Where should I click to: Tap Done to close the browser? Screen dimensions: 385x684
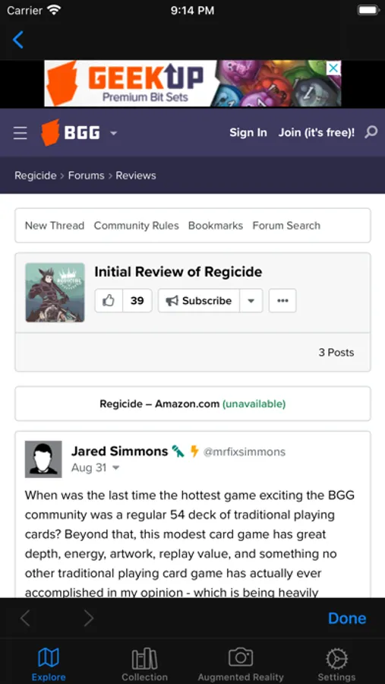point(347,618)
